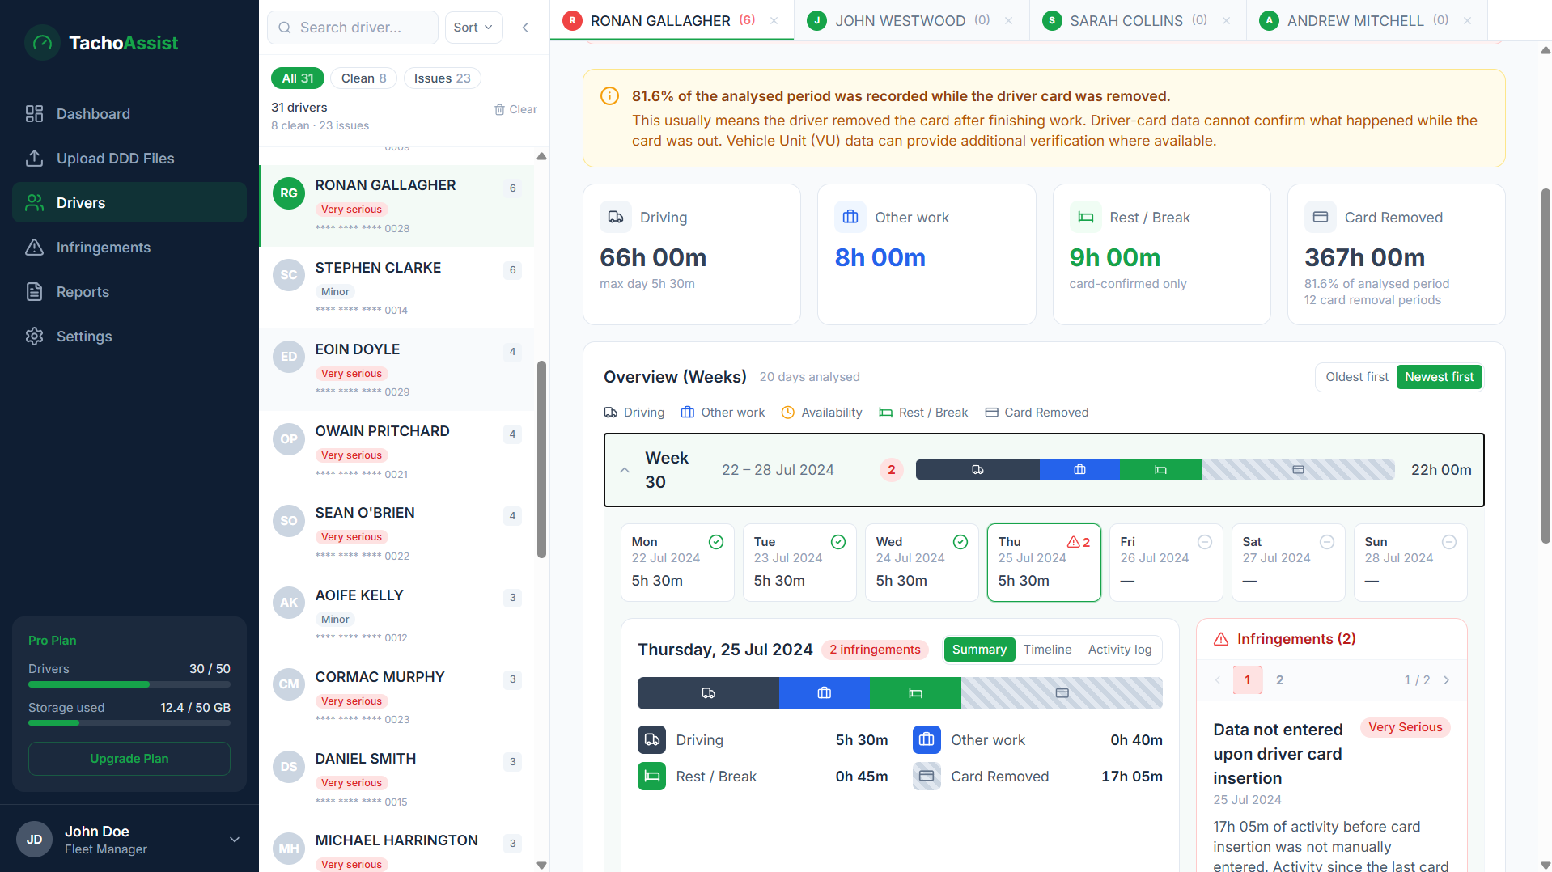The width and height of the screenshot is (1552, 872).
Task: Focus the Search driver input field
Action: [x=353, y=28]
